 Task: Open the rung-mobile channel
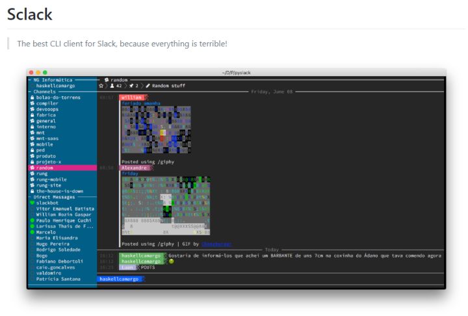(x=51, y=179)
